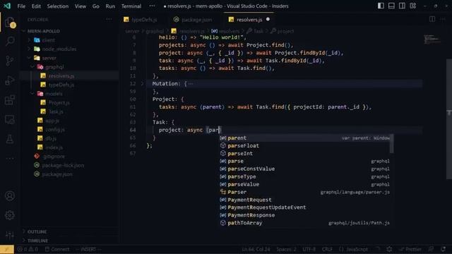Unfold the collapsed Mutation block arrow
Viewport: 452px width, 254px height.
142,84
